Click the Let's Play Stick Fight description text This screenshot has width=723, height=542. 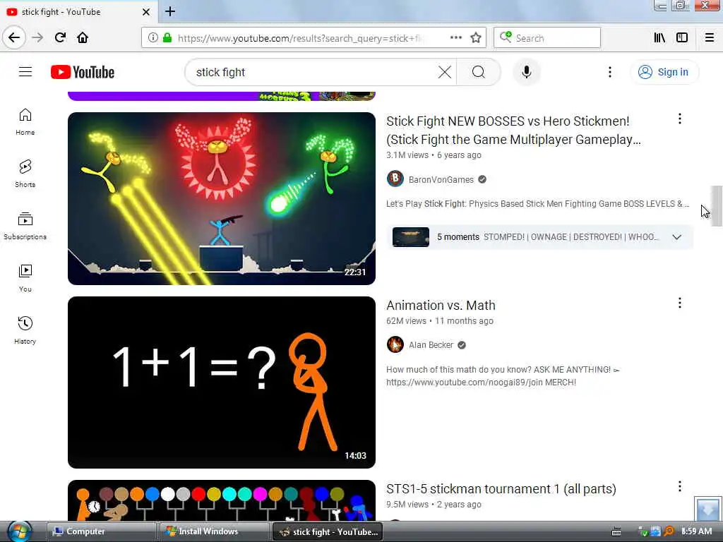click(537, 204)
